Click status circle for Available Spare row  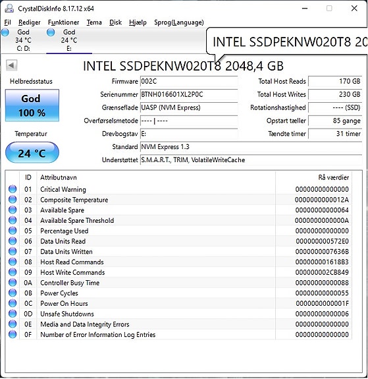coord(13,210)
